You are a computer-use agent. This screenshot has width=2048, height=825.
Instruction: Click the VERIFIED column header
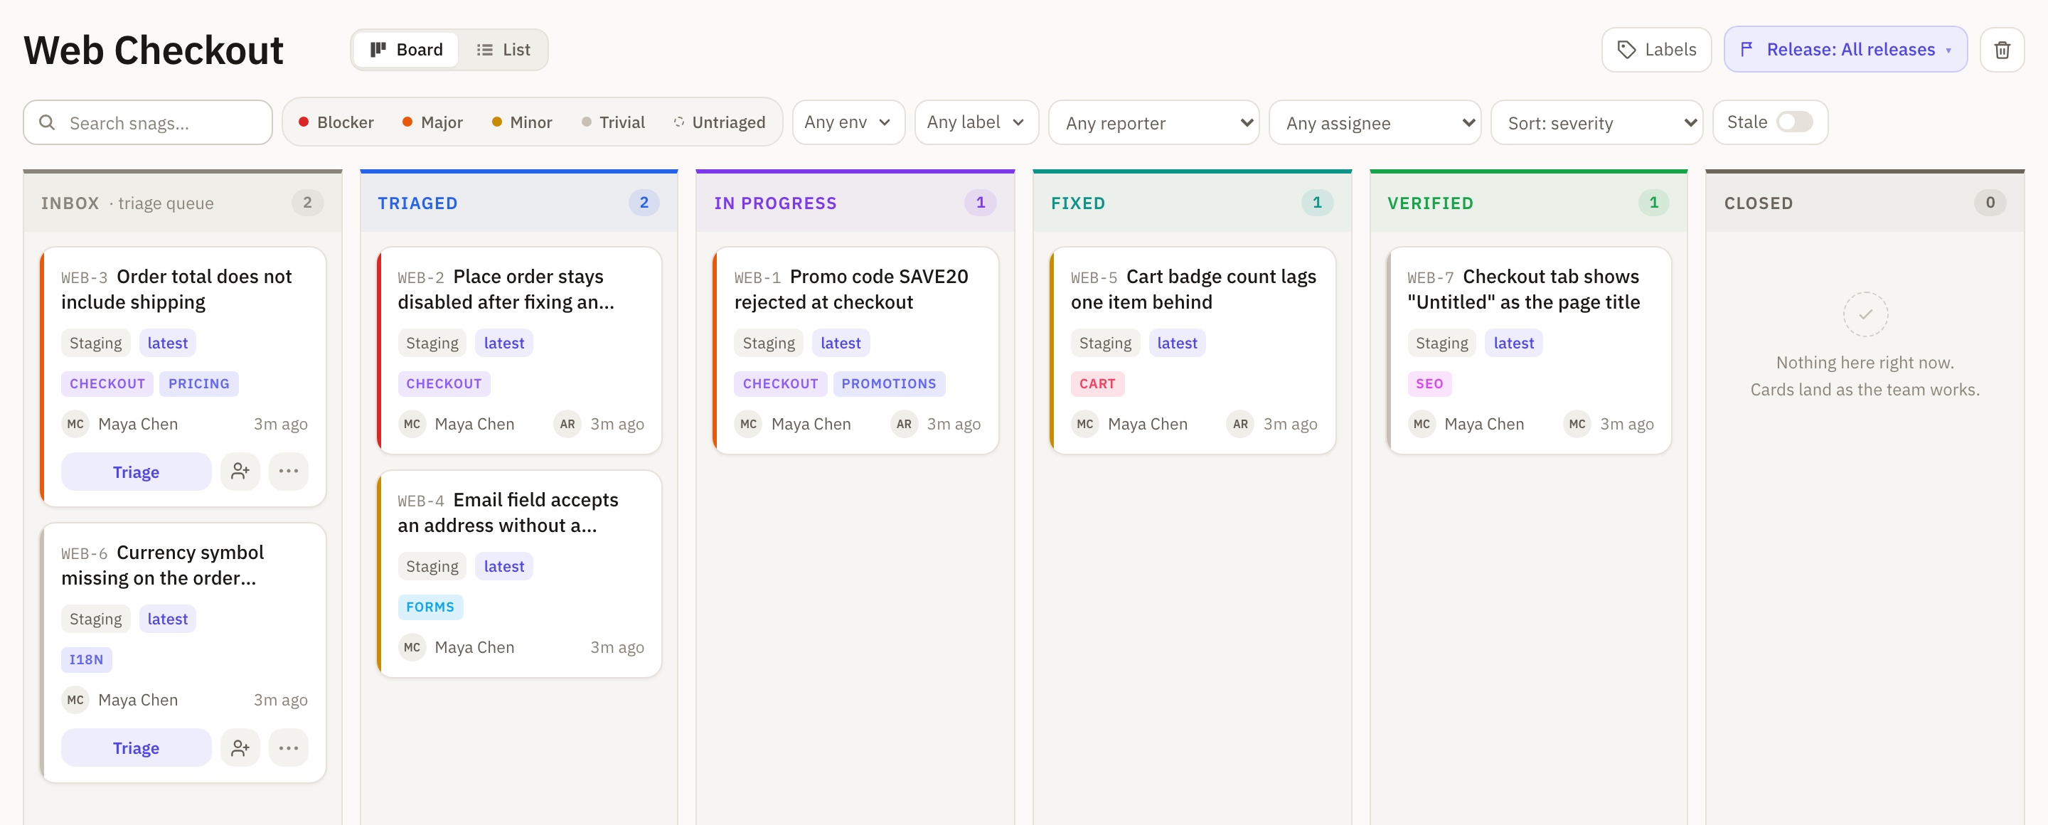click(x=1528, y=203)
